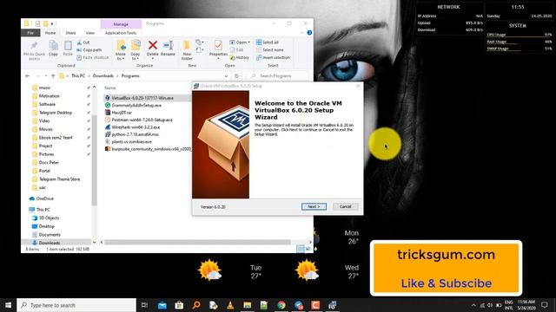Click the Up one level arrow

[x=53, y=75]
